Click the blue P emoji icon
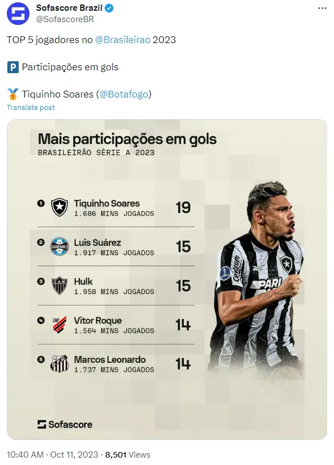The height and width of the screenshot is (465, 334). coord(12,67)
